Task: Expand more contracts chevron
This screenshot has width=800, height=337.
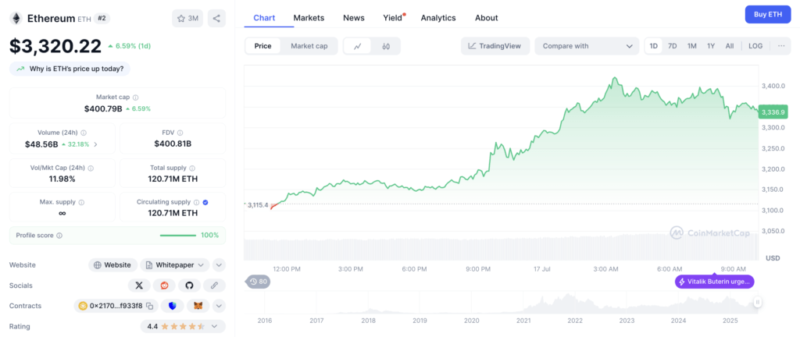Action: (219, 306)
